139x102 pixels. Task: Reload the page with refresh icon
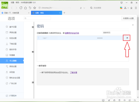click(x=21, y=8)
